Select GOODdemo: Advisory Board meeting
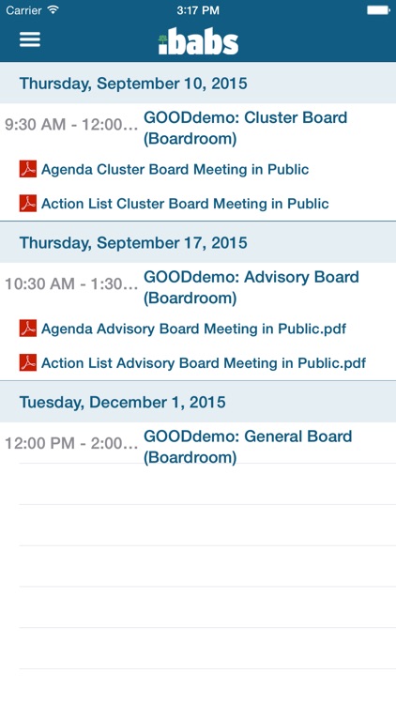This screenshot has height=704, width=396. [251, 287]
